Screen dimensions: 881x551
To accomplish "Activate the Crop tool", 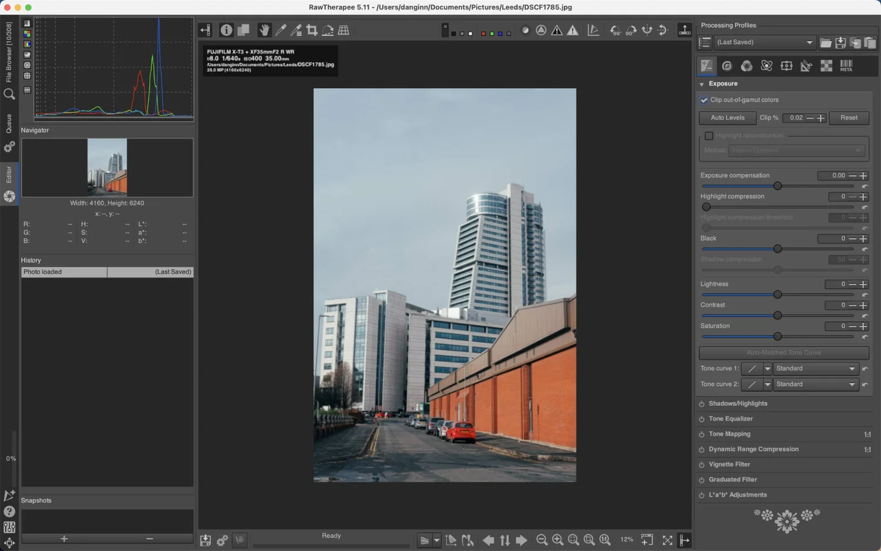I will (312, 30).
